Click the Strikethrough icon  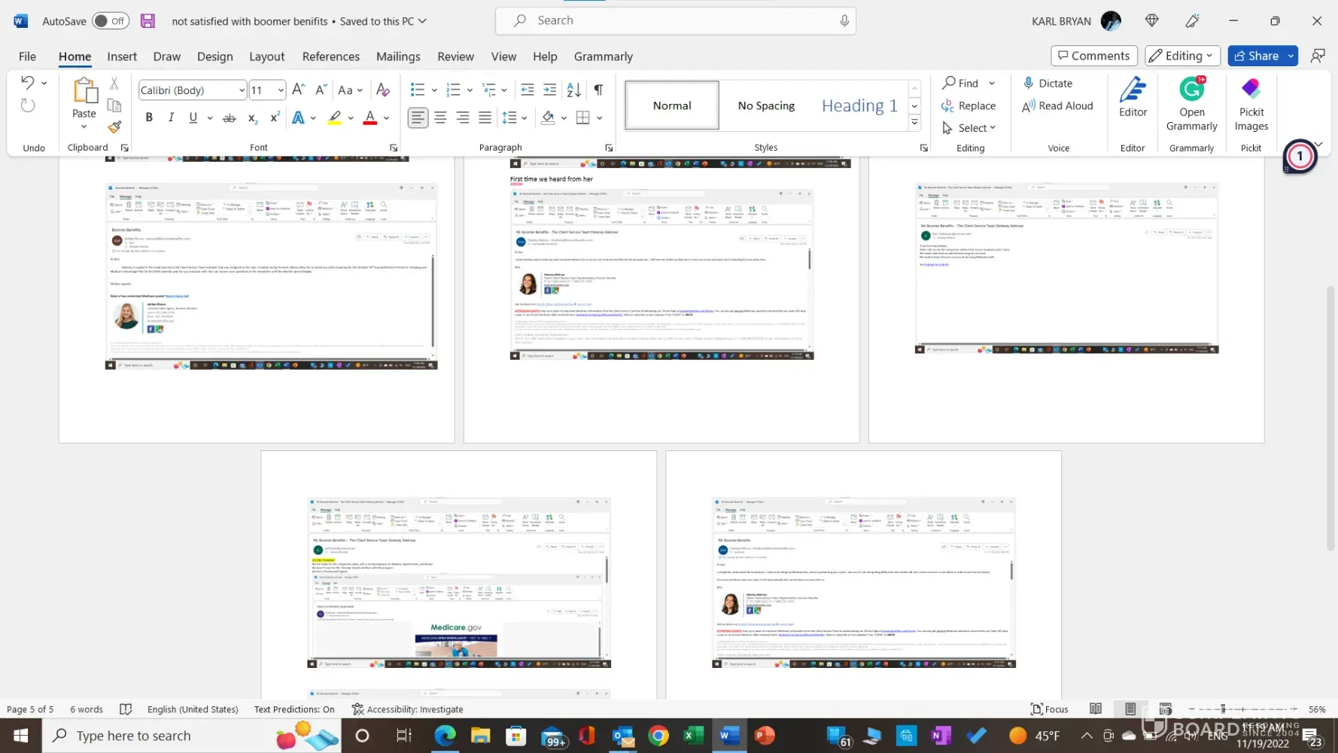[230, 118]
